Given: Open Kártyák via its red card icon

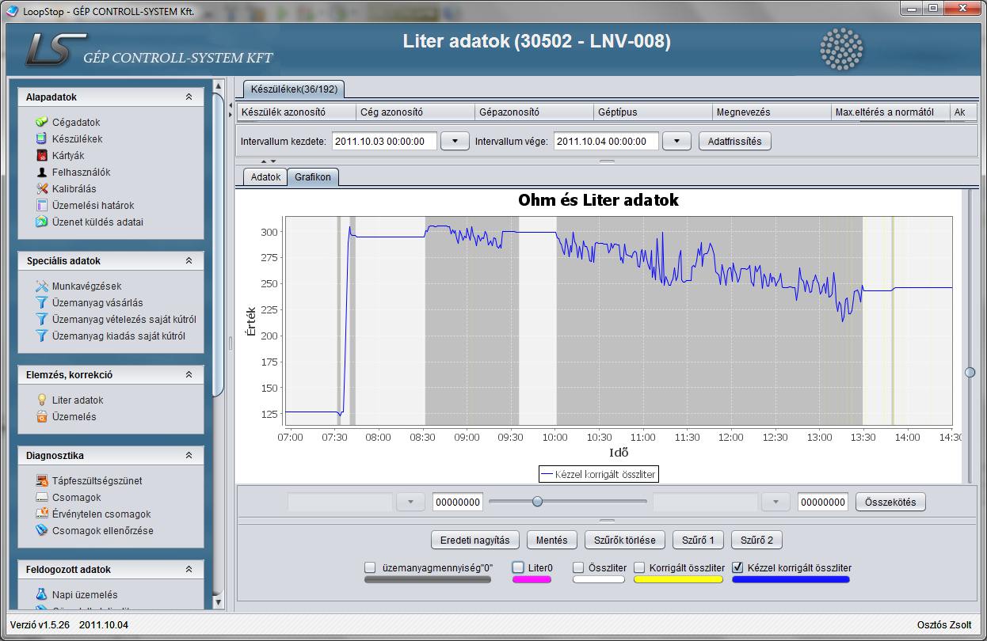Looking at the screenshot, I should point(42,155).
